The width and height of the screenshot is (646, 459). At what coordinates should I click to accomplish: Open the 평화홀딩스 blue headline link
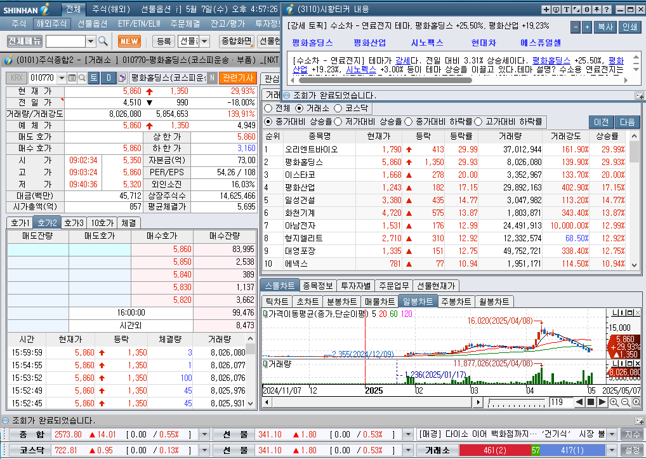[x=312, y=43]
